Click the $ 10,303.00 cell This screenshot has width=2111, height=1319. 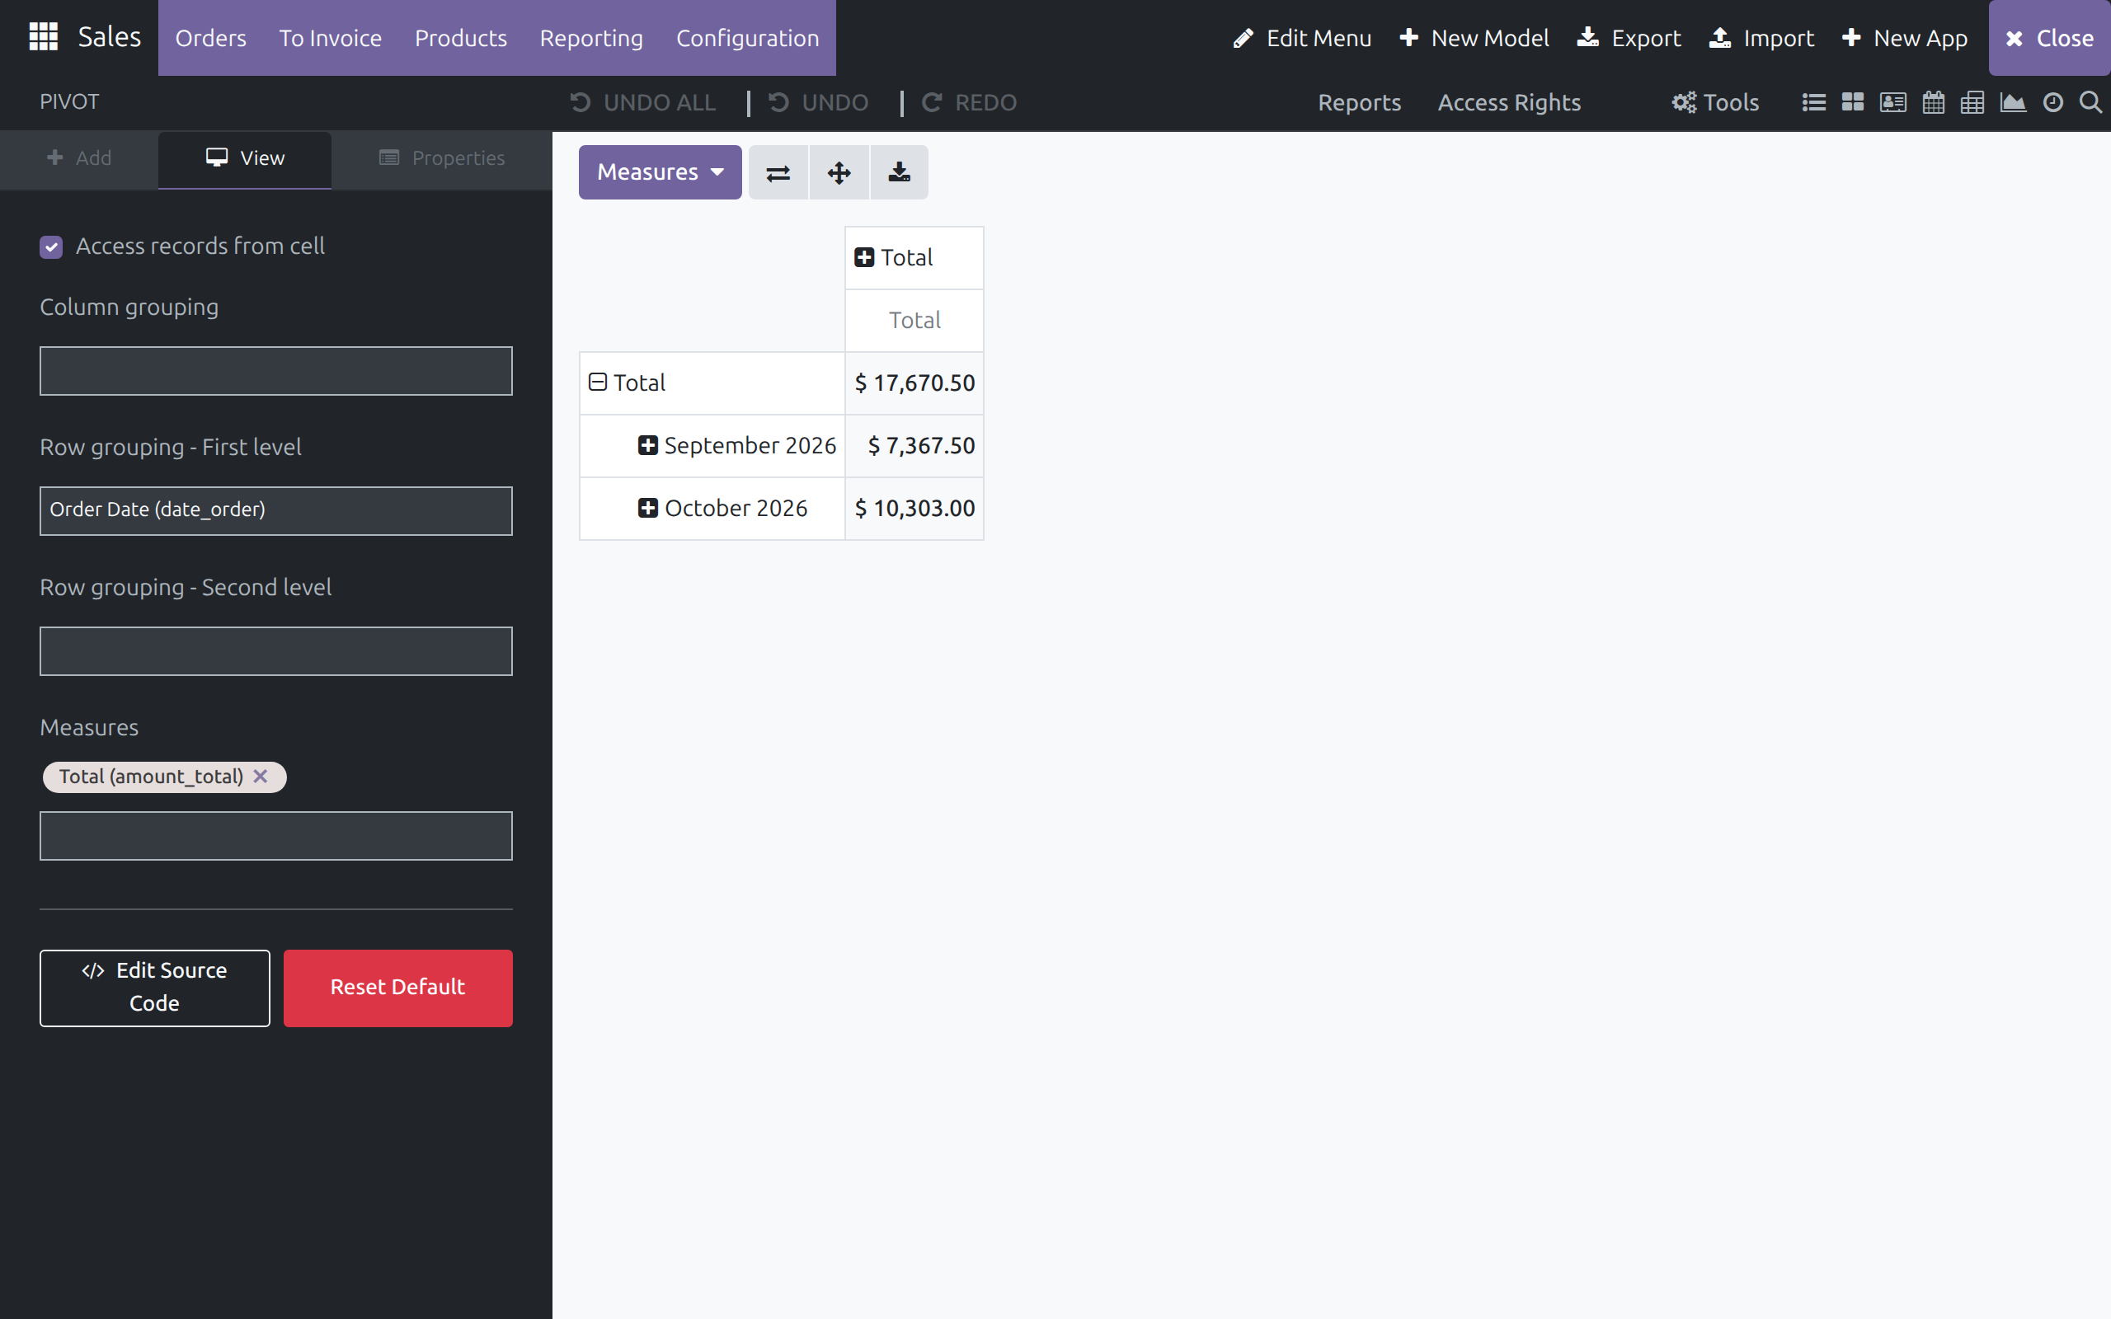[x=914, y=509]
